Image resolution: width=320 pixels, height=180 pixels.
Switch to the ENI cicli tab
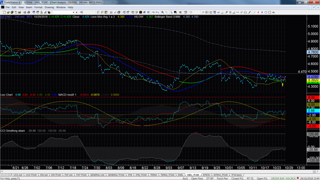coord(44,175)
